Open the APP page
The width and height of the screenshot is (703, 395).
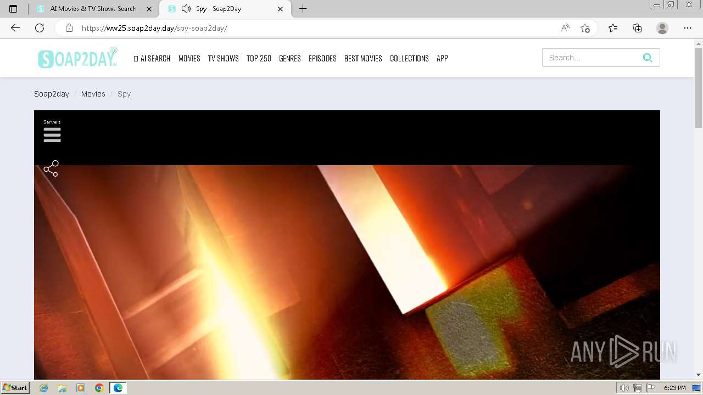tap(442, 58)
